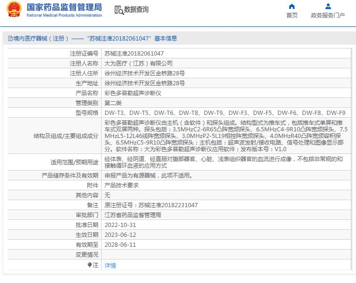Click the national emblem logo
The height and width of the screenshot is (283, 356).
[14, 9]
